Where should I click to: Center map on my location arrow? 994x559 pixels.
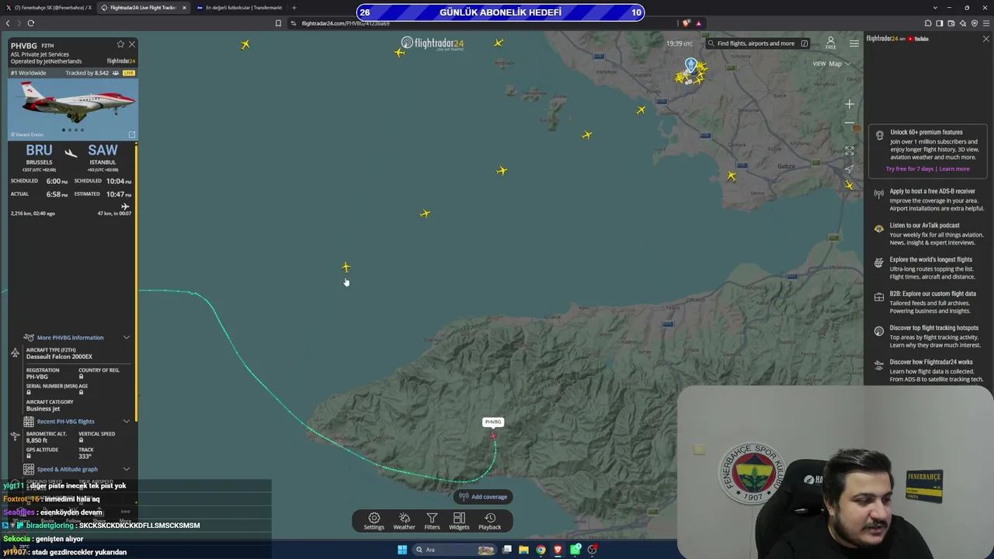850,168
